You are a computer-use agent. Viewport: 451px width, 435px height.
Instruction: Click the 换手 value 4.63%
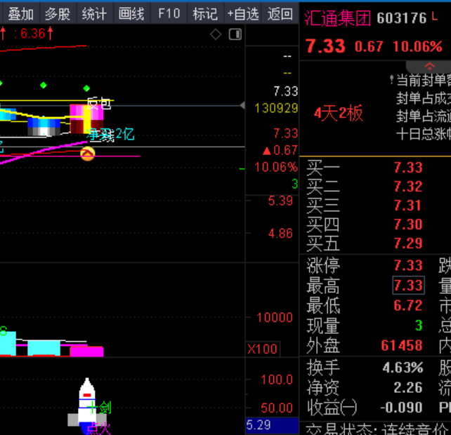point(403,368)
